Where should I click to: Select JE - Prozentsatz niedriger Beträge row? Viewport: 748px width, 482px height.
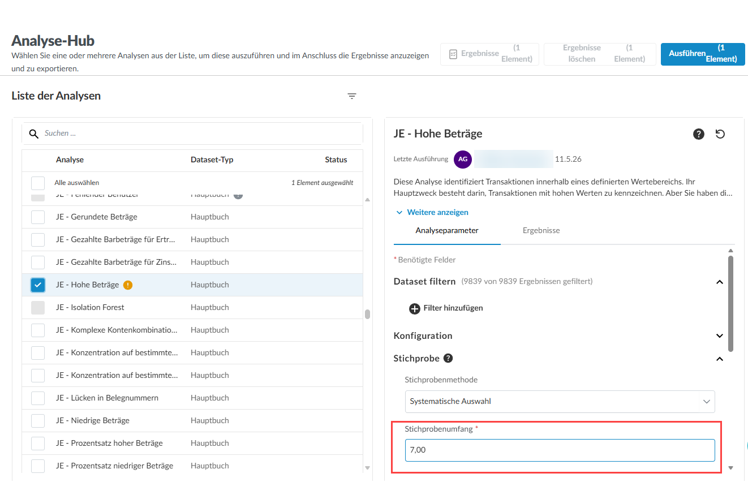coord(192,466)
